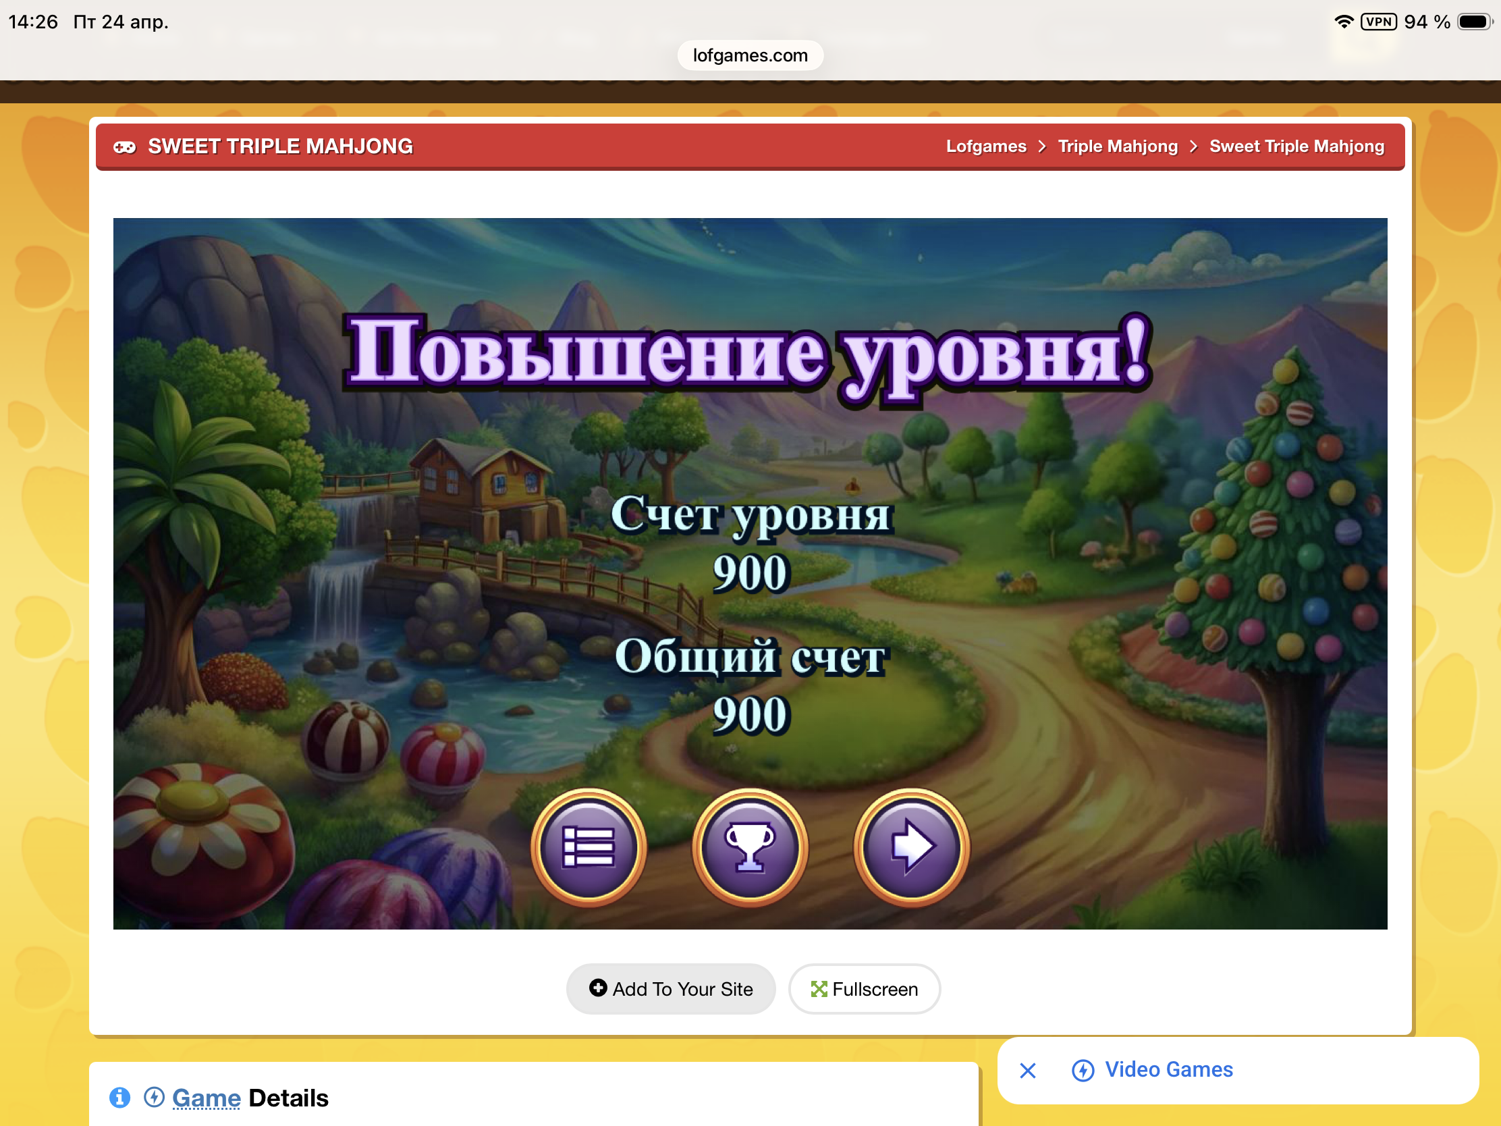Image resolution: width=1501 pixels, height=1126 pixels.
Task: Click the lightning icon beside Video Games
Action: pyautogui.click(x=1083, y=1071)
